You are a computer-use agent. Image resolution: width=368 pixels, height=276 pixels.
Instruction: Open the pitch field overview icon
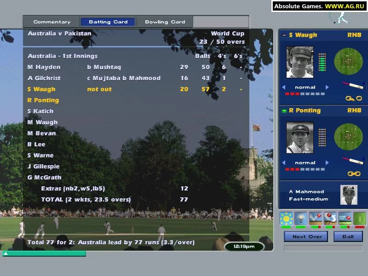(360, 218)
